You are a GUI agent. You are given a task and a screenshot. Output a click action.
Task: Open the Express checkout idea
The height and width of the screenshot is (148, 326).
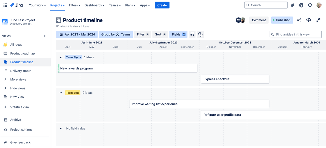click(235, 79)
